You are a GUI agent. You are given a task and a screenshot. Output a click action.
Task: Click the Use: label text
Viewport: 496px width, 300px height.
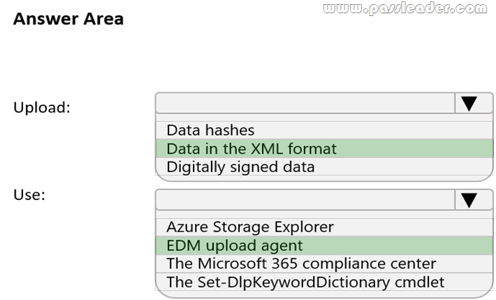click(x=29, y=194)
